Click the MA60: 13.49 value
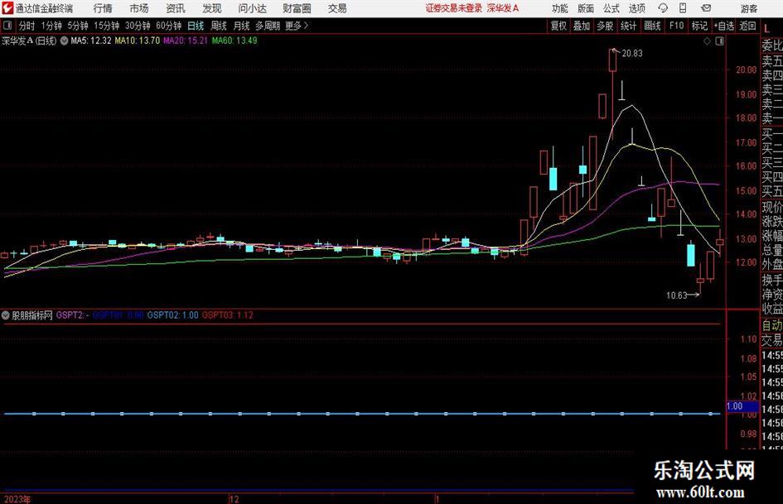Image resolution: width=783 pixels, height=504 pixels. click(234, 41)
